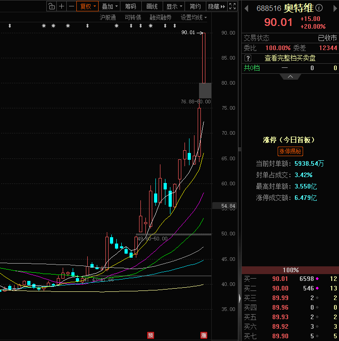Expand the 显示 dropdown
339x341 pixels.
[x=174, y=6]
